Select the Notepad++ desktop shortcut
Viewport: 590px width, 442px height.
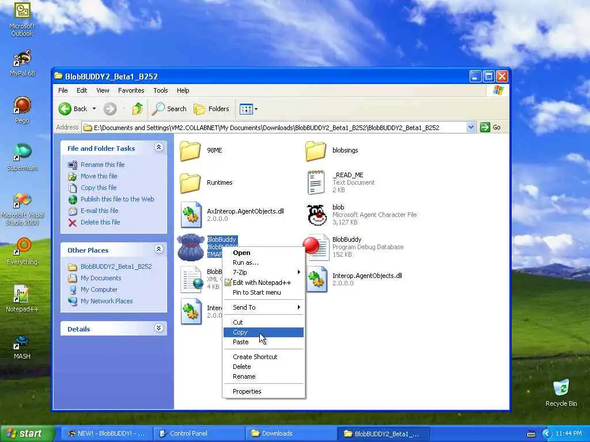pos(22,299)
